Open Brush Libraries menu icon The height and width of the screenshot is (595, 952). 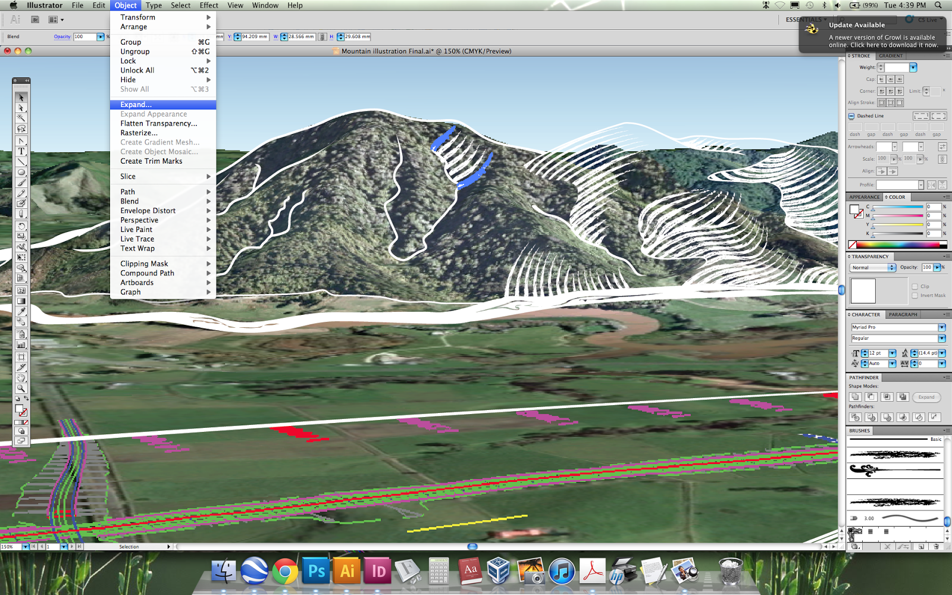point(854,546)
